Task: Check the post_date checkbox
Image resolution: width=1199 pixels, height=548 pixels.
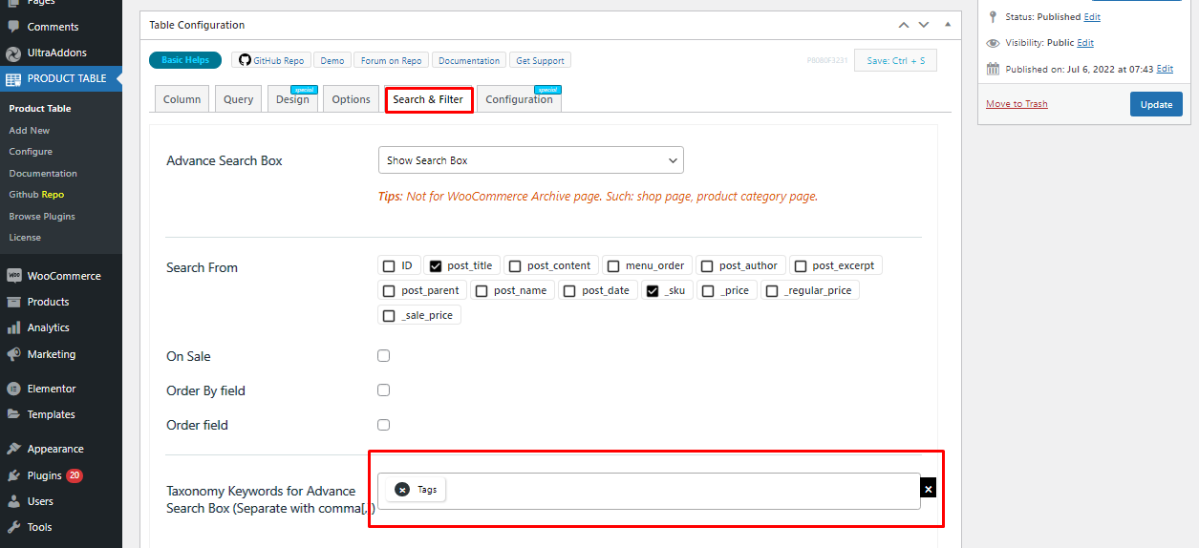Action: 569,291
